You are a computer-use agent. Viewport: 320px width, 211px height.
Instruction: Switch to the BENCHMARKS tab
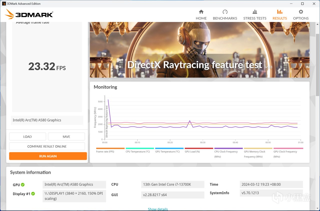[225, 15]
